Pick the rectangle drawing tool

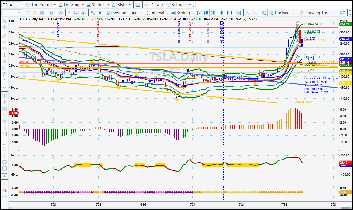(4, 168)
